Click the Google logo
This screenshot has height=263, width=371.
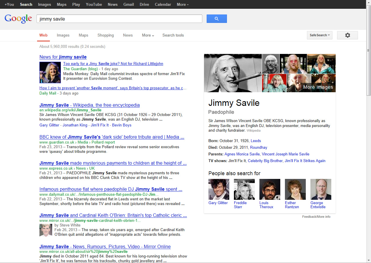pyautogui.click(x=18, y=19)
